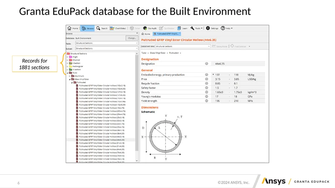Click the circular hollow section schematic
The height and width of the screenshot is (188, 335).
(x=165, y=137)
